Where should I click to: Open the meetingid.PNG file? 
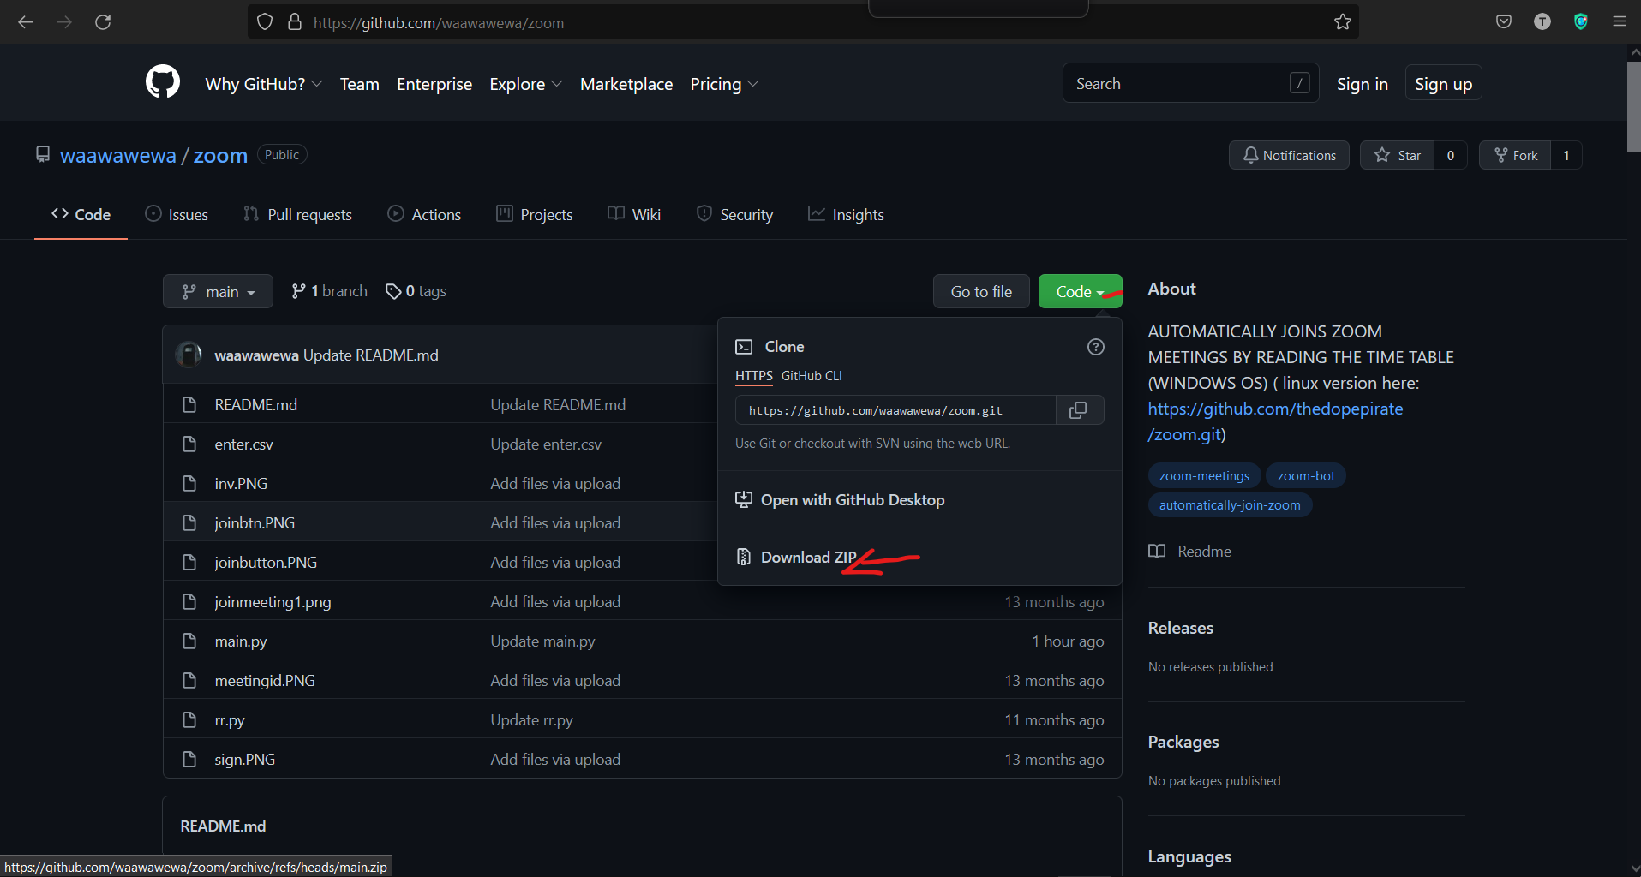coord(265,680)
